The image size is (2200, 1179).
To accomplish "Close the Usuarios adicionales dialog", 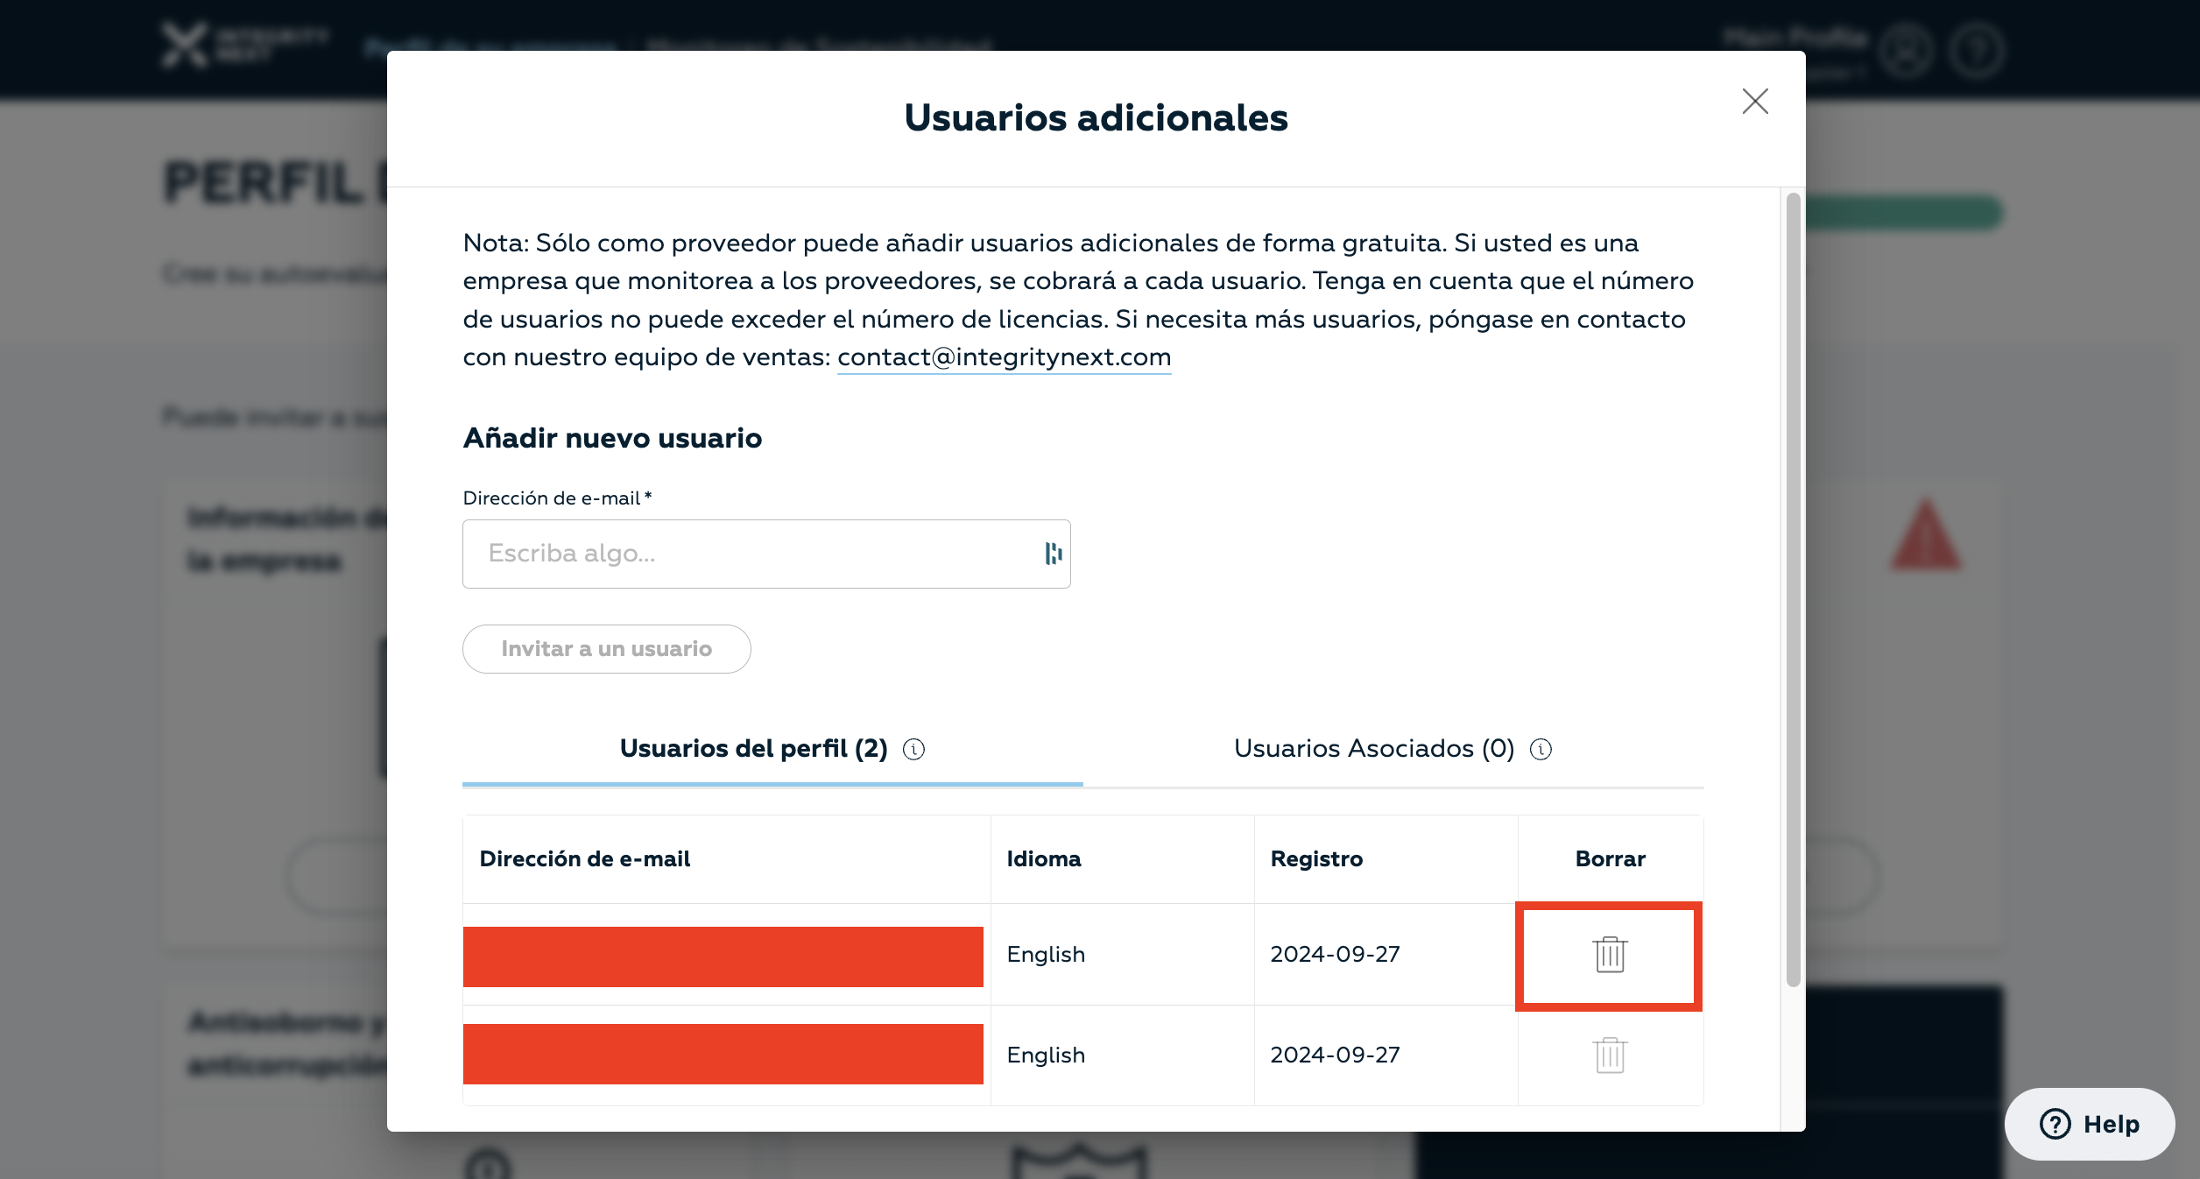I will coord(1755,102).
